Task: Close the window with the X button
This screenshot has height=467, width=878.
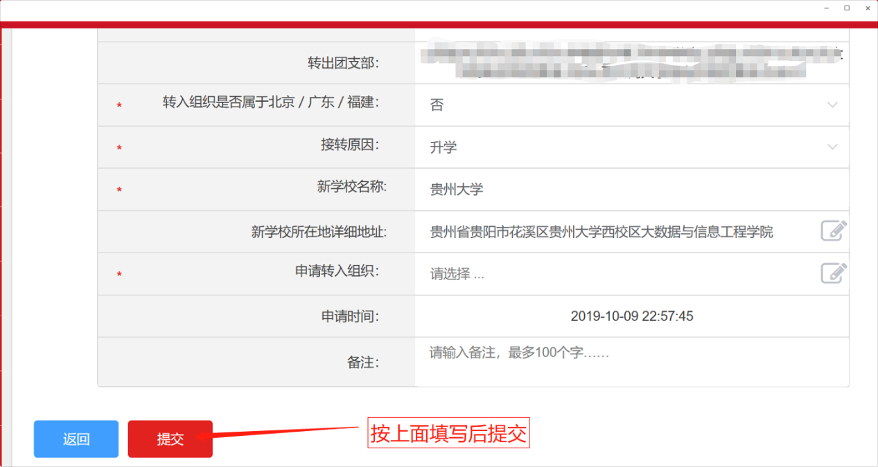Action: (867, 8)
